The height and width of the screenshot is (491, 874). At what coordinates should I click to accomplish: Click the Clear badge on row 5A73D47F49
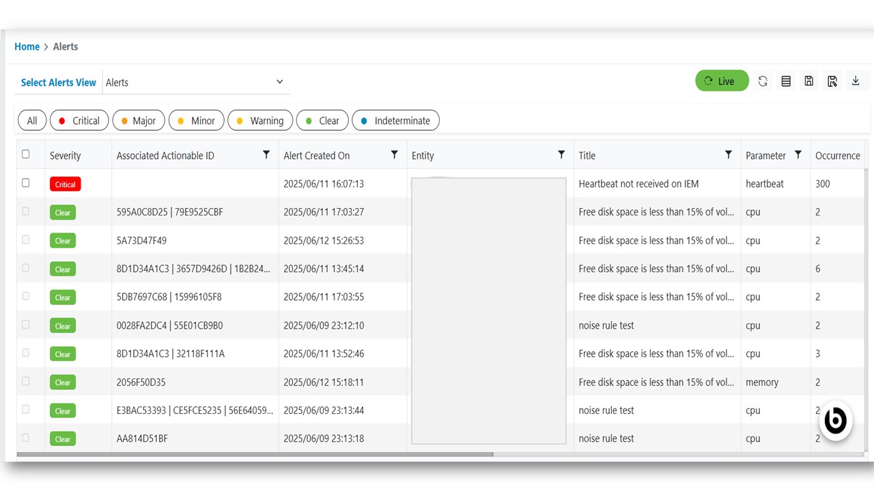(x=63, y=241)
